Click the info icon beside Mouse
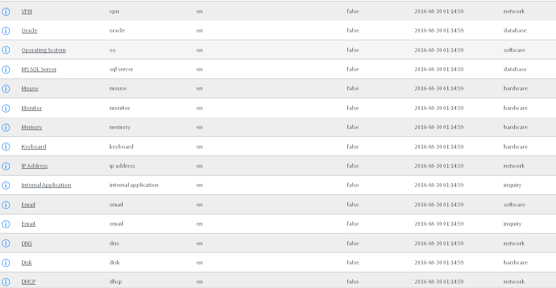Viewport: 556px width, 288px height. (6, 88)
